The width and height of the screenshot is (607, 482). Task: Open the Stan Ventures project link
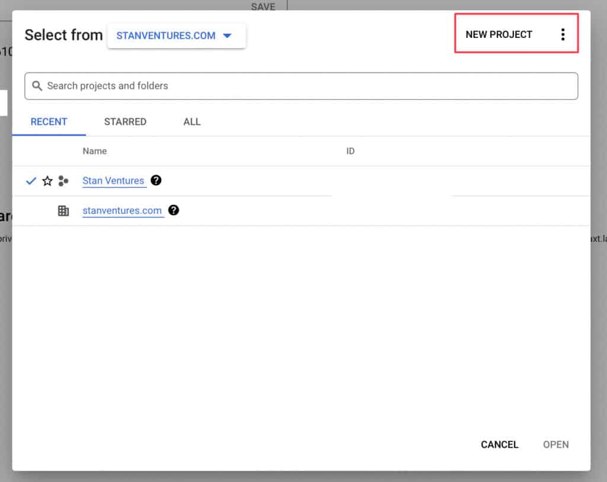point(113,181)
